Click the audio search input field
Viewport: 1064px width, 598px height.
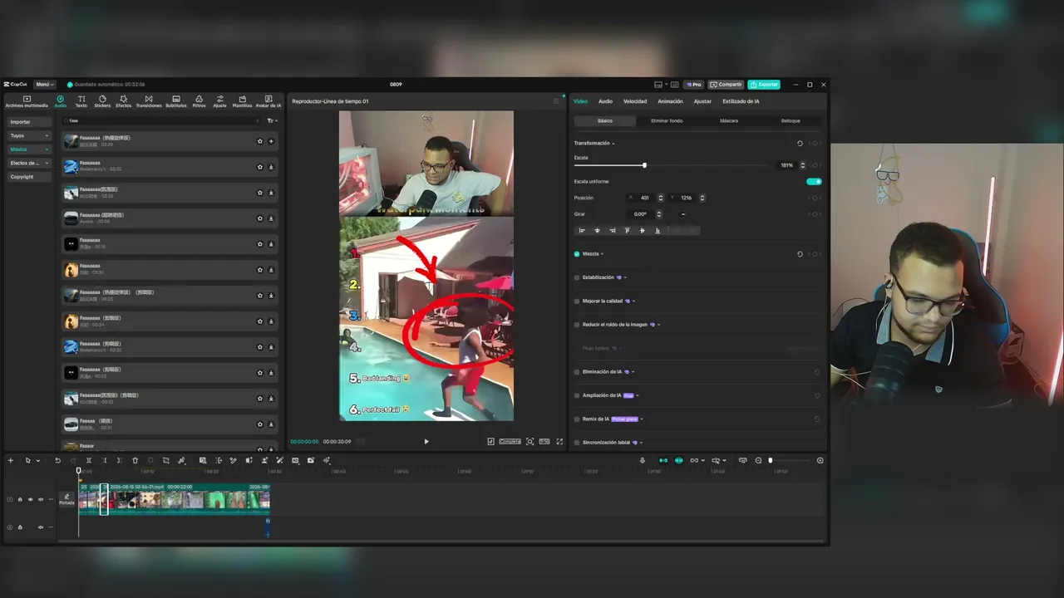162,121
